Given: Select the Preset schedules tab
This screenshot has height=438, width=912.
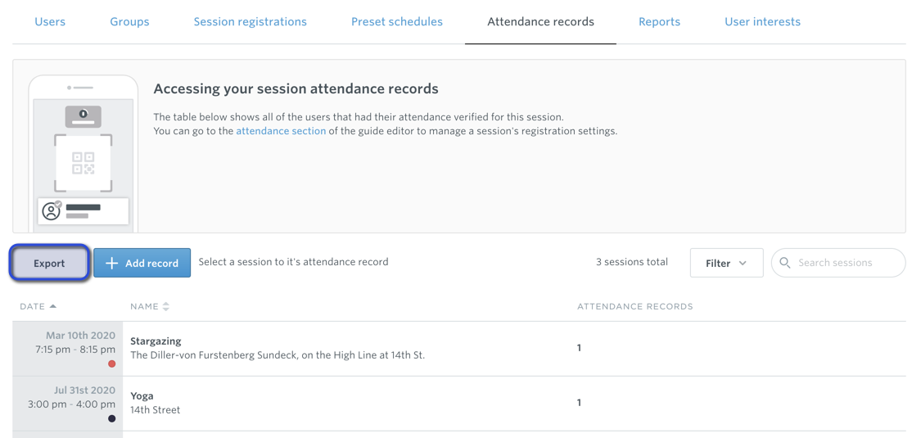Looking at the screenshot, I should pos(397,21).
